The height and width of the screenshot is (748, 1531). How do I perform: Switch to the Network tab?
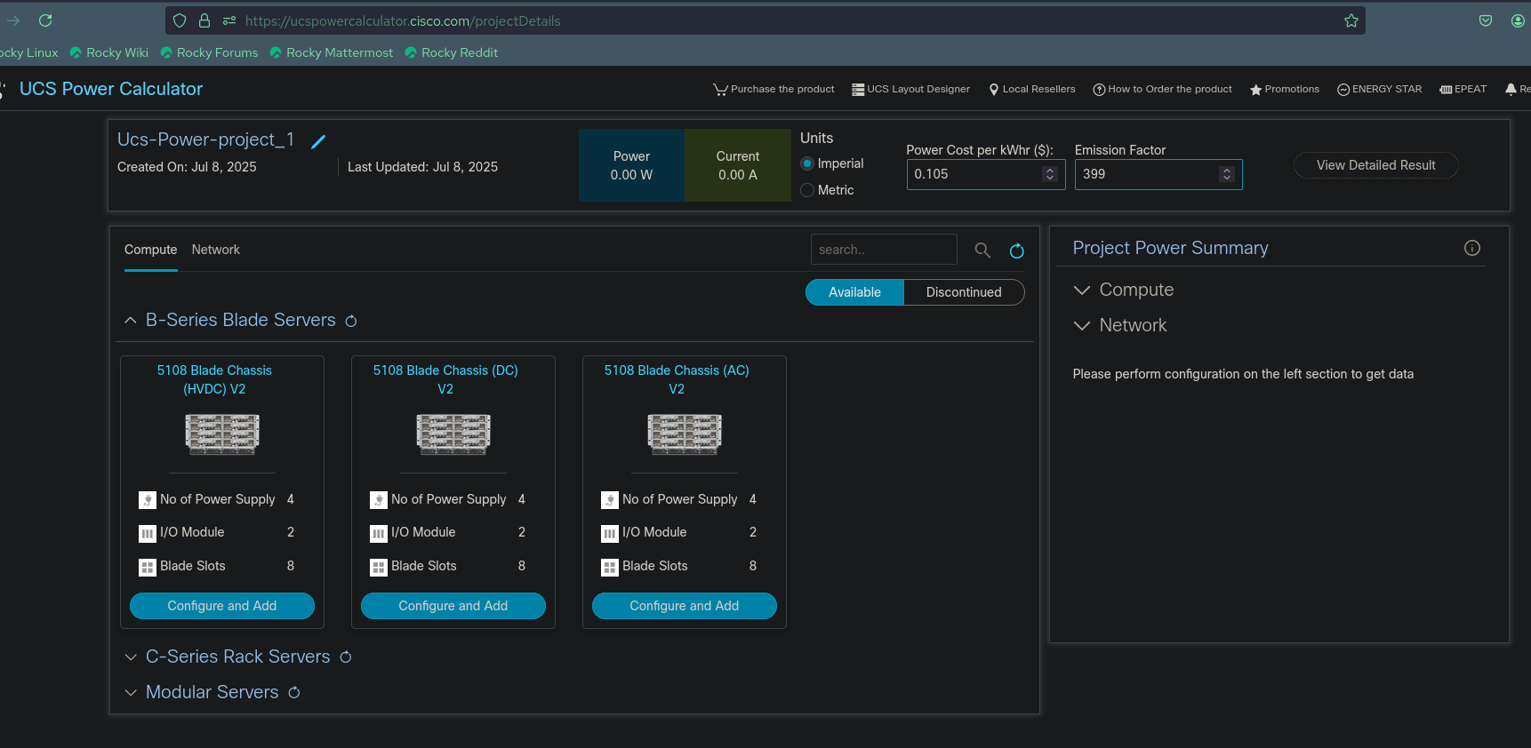[x=216, y=250]
